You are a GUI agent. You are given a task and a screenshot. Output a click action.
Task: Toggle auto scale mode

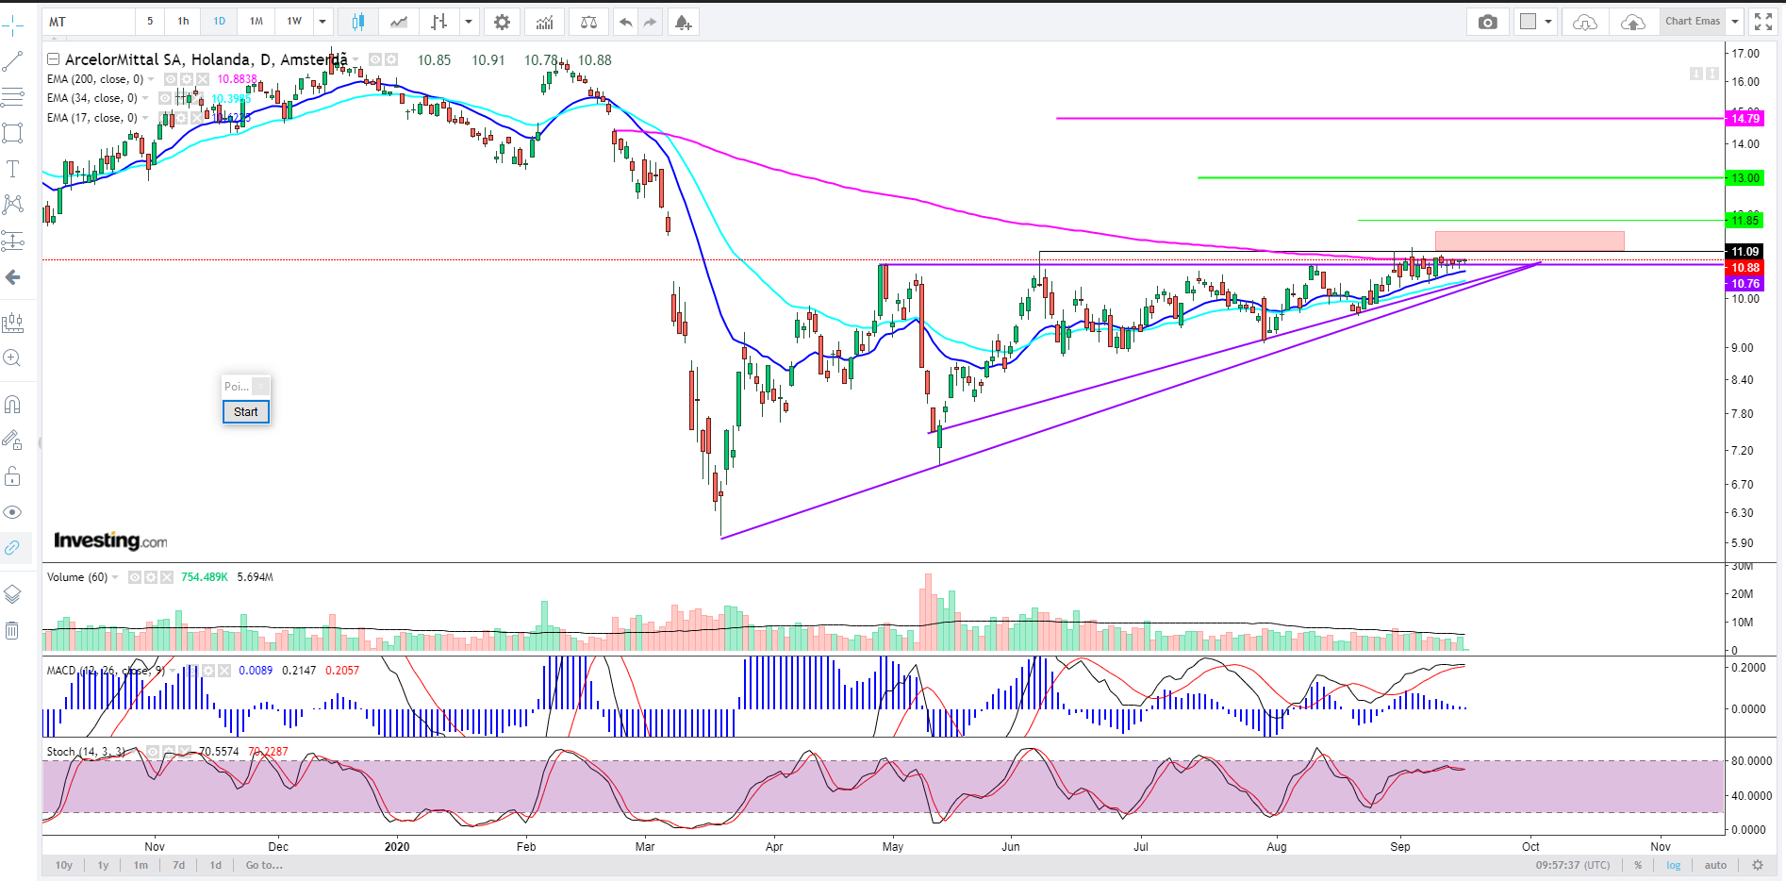[1716, 865]
